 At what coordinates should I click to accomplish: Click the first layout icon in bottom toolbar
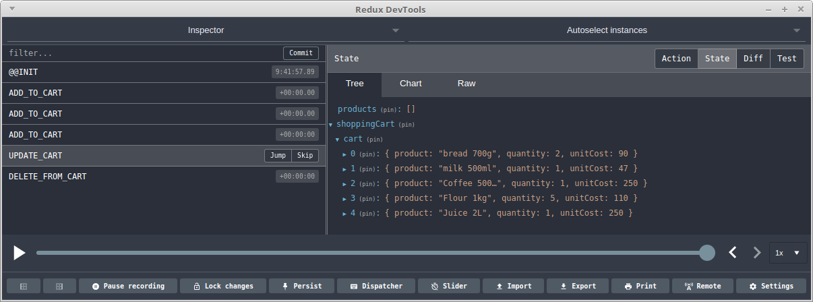click(x=24, y=286)
